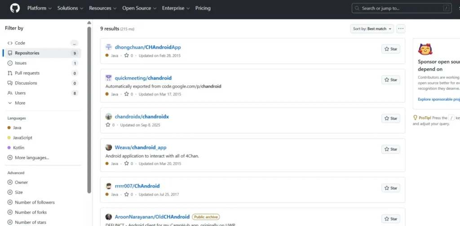Click the sidebar scroll up arrow
This screenshot has height=226, width=460.
pos(89,22)
